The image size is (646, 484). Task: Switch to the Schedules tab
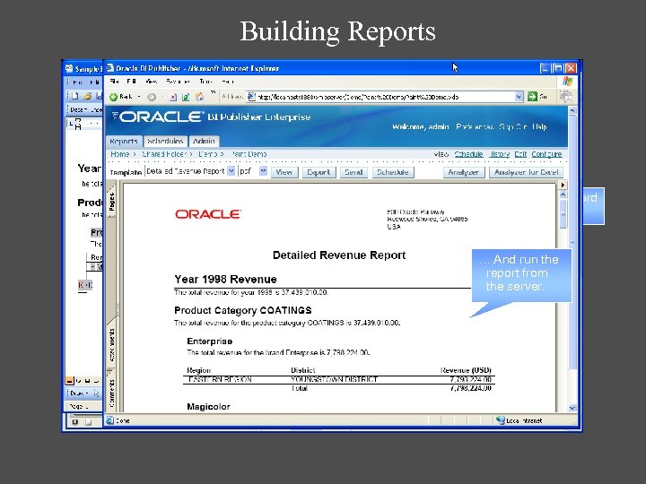point(165,142)
